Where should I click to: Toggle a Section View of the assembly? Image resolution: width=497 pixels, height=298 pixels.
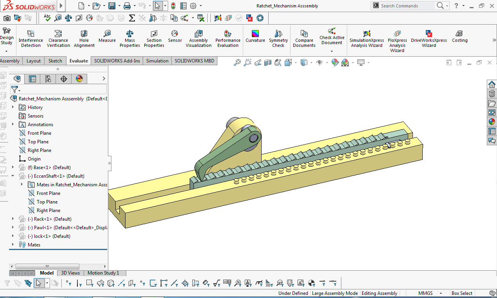[268, 62]
